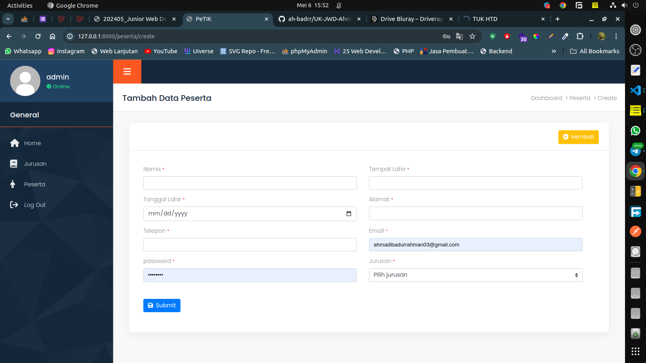This screenshot has height=363, width=646.
Task: Open WhatsApp from the dock
Action: tap(636, 131)
